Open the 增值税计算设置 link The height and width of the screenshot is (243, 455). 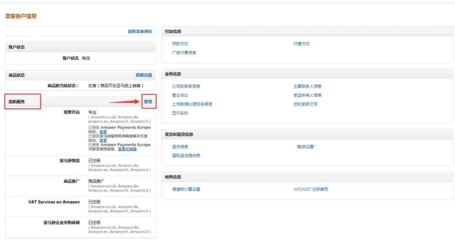point(186,190)
